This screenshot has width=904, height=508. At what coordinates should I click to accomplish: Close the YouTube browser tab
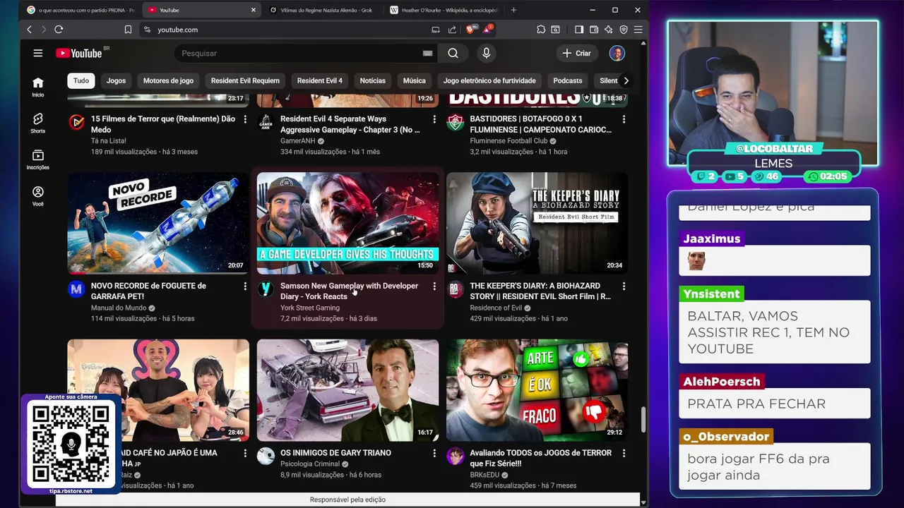pos(253,10)
